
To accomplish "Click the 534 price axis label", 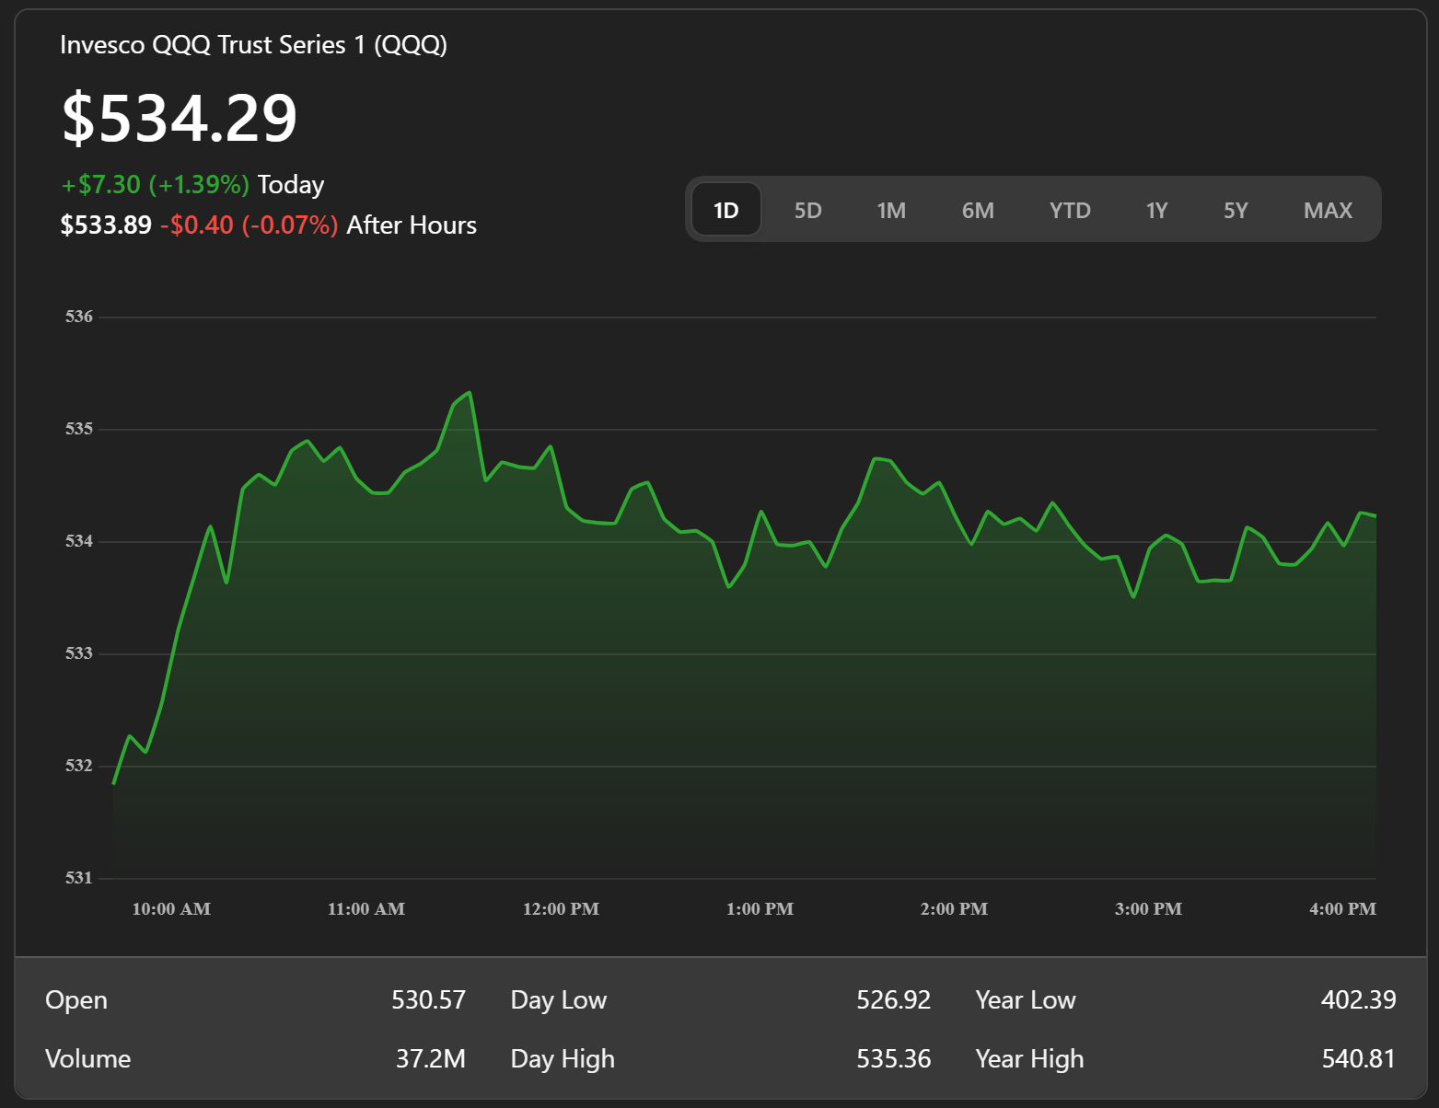I will (79, 541).
